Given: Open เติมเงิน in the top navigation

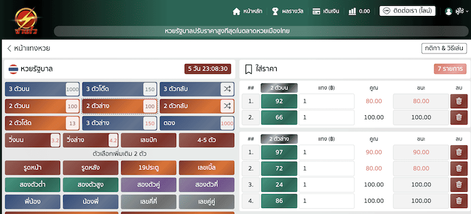Looking at the screenshot, I should pos(326,11).
